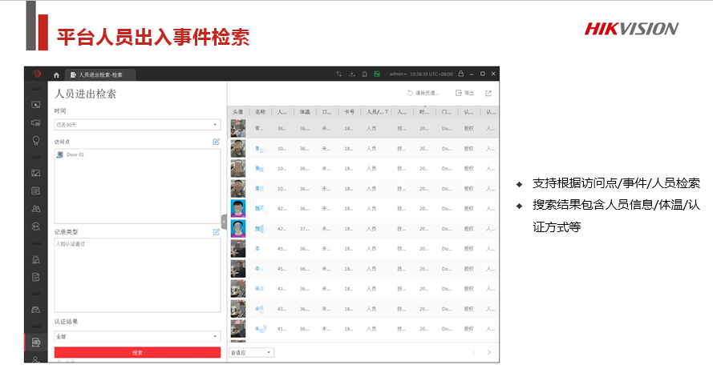Edit the 访问点 access point list
The height and width of the screenshot is (381, 713).
(216, 142)
